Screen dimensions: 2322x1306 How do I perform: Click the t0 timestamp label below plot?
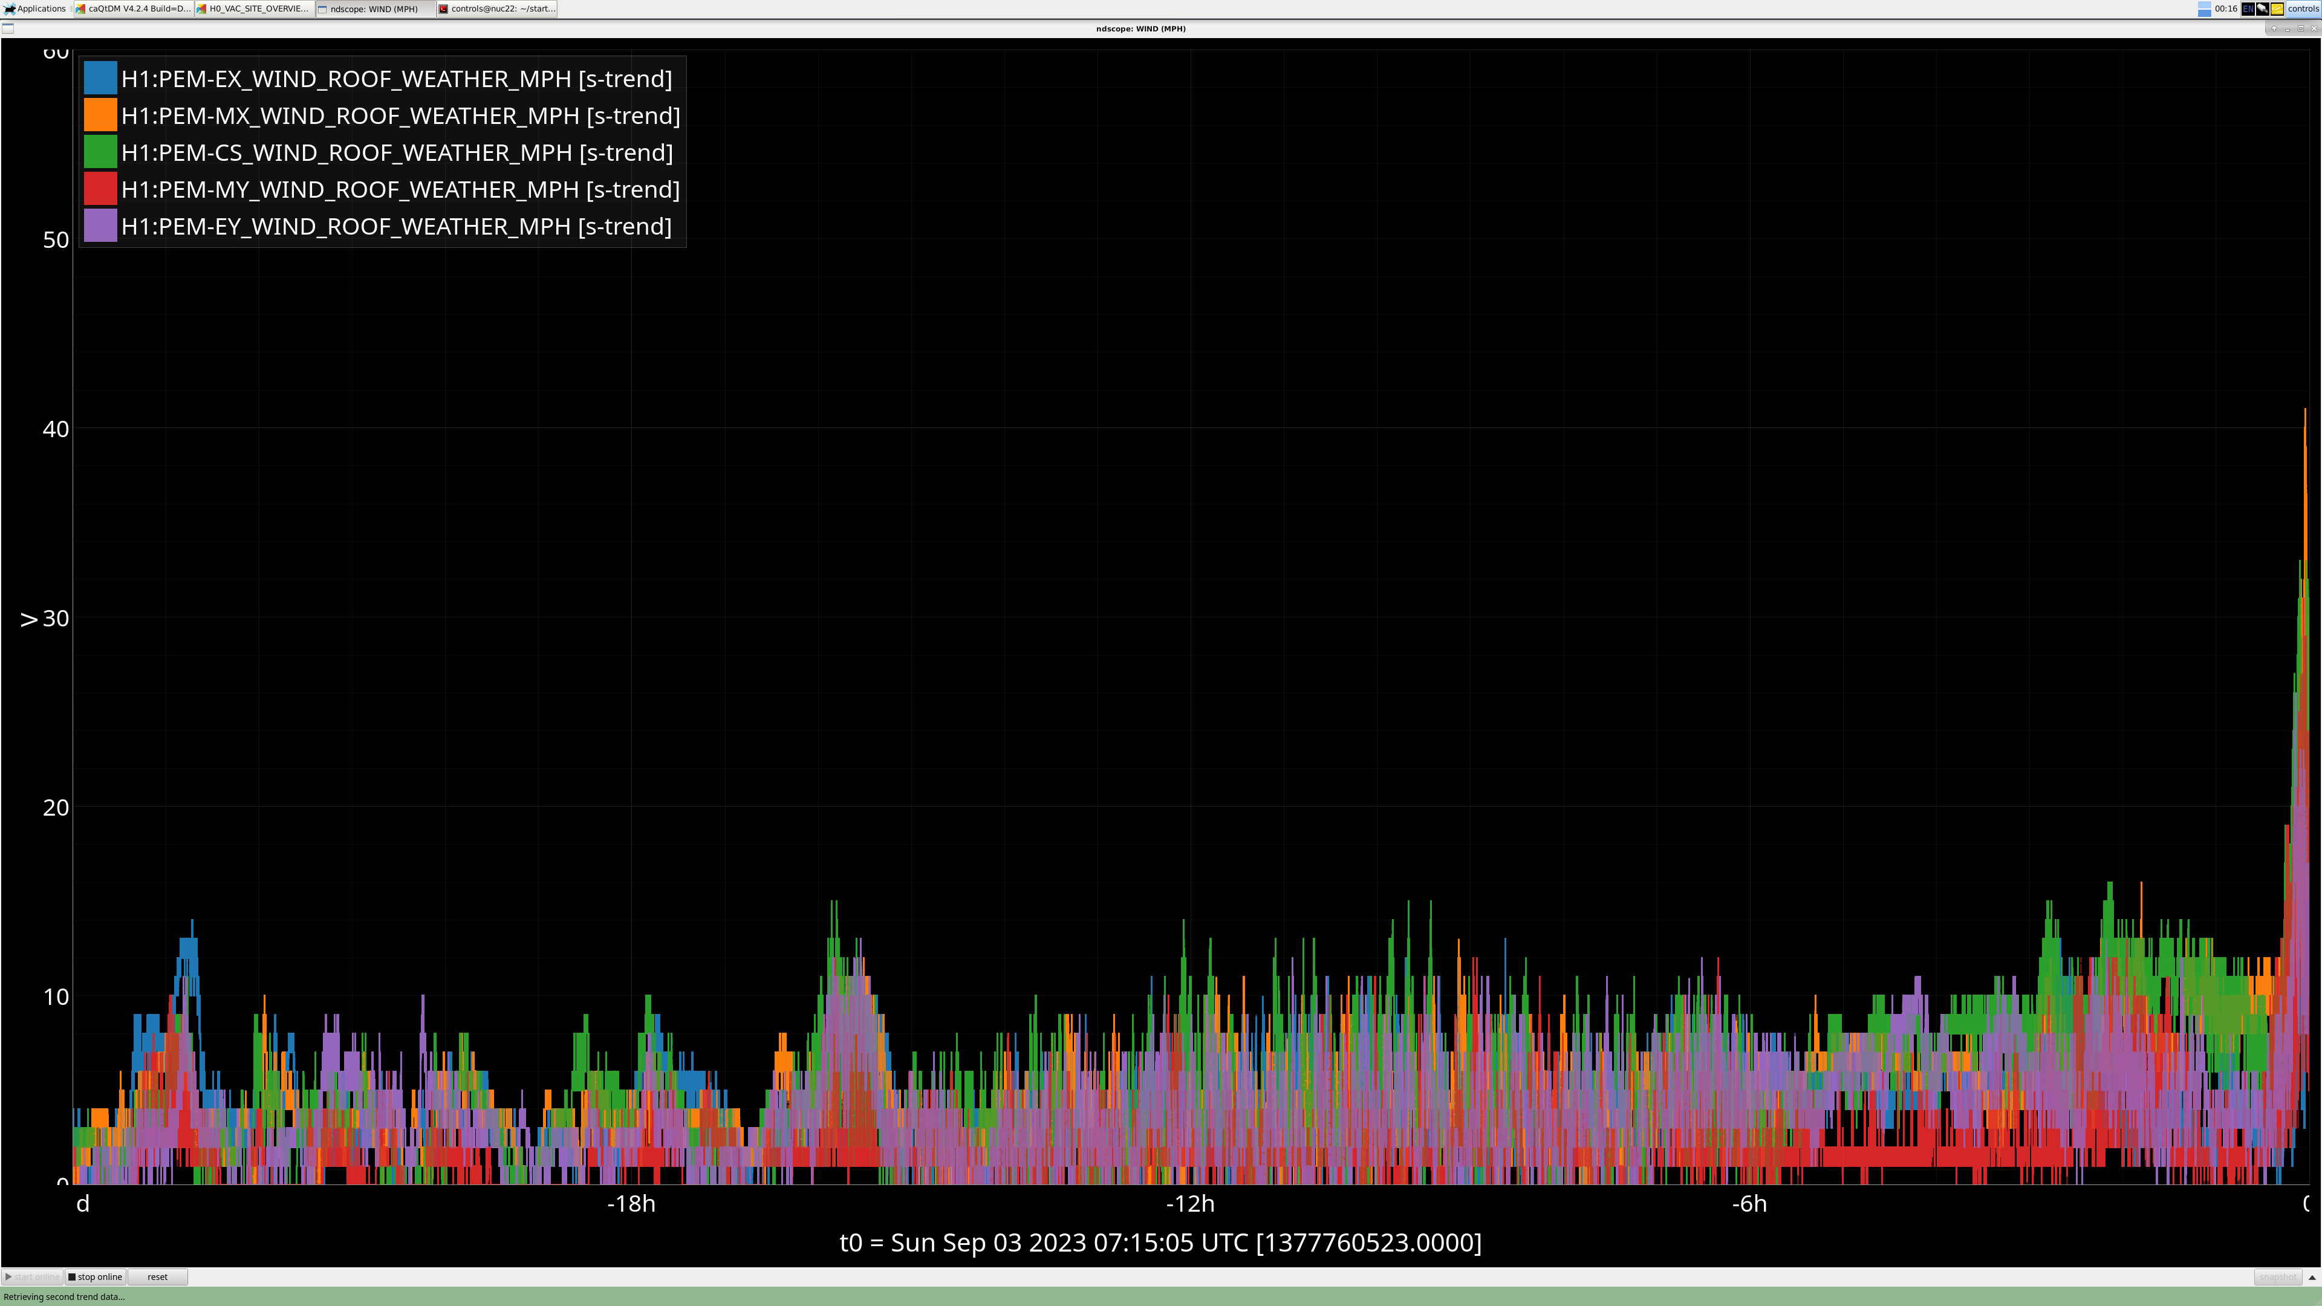click(x=1160, y=1243)
